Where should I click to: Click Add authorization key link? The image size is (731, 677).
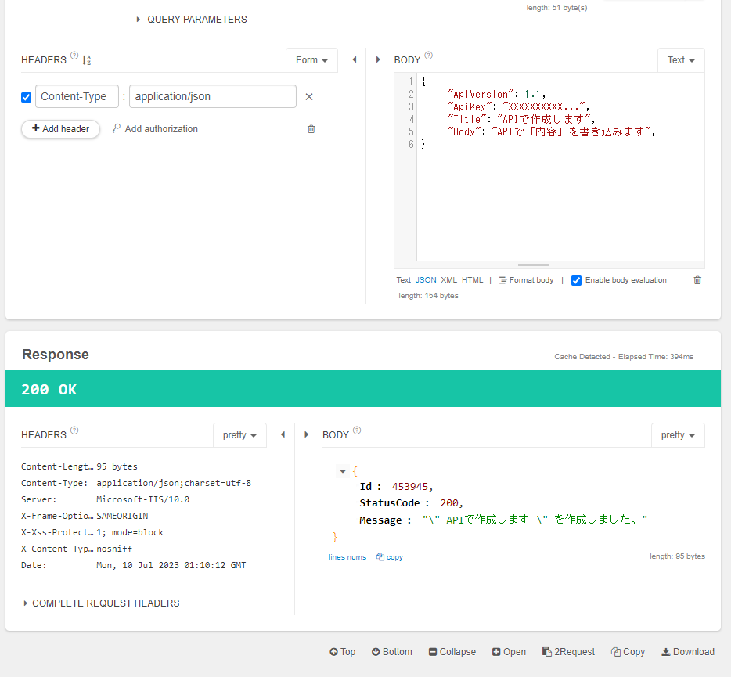pyautogui.click(x=155, y=129)
